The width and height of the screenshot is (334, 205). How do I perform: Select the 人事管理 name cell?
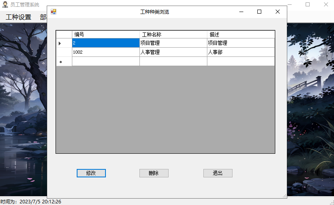click(x=173, y=52)
